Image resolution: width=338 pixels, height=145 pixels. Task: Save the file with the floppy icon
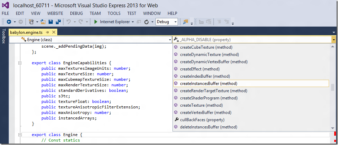(51, 22)
